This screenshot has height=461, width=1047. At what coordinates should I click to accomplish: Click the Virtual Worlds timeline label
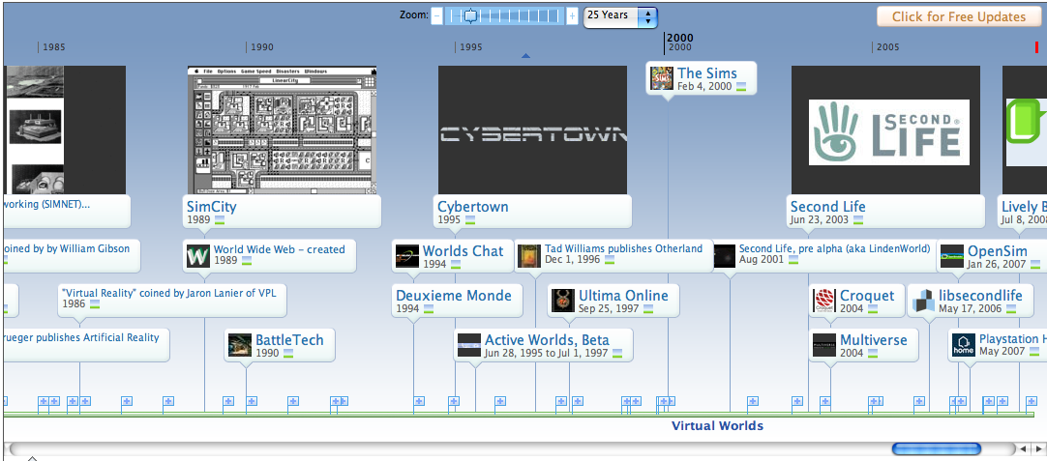pyautogui.click(x=717, y=425)
